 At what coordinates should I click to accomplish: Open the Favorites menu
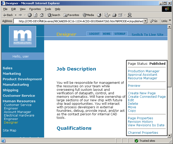click(x=35, y=9)
